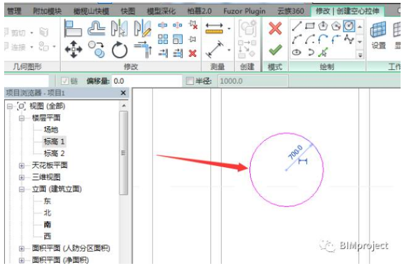Open the 管理 ribbon tab
The height and width of the screenshot is (268, 403).
(14, 11)
